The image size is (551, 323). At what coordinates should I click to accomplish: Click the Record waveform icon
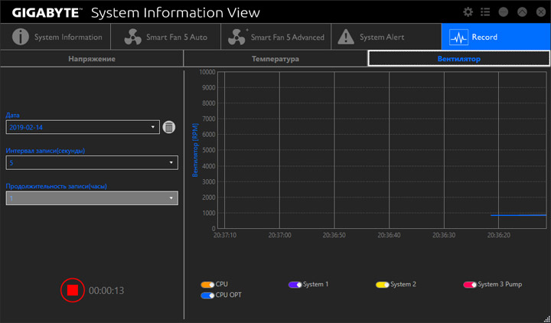click(x=458, y=37)
